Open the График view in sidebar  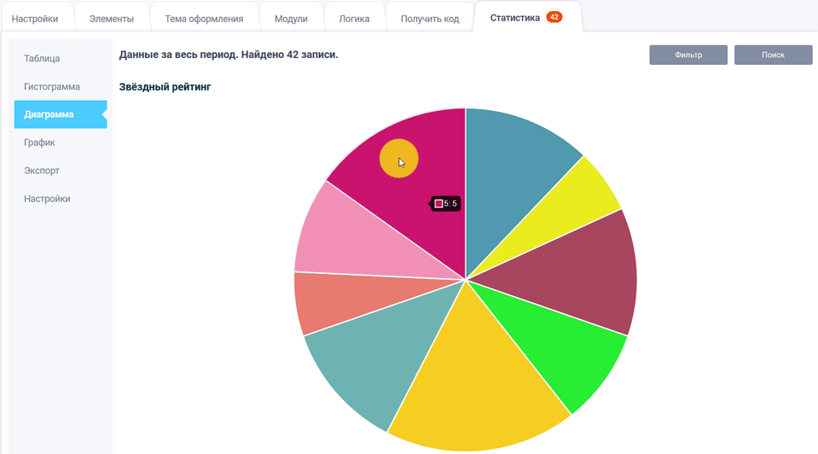[x=40, y=143]
